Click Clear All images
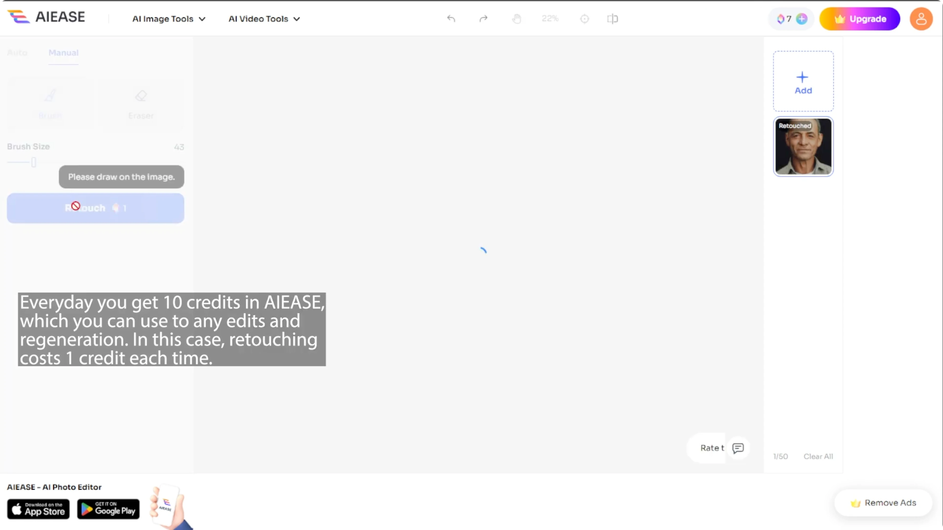The width and height of the screenshot is (943, 530). (818, 457)
